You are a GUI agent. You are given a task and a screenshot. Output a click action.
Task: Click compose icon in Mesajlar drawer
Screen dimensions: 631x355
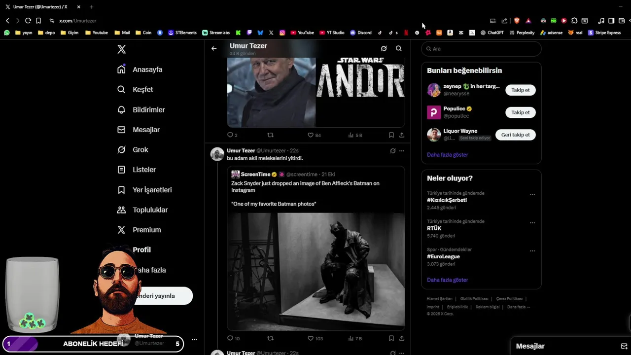tap(624, 346)
